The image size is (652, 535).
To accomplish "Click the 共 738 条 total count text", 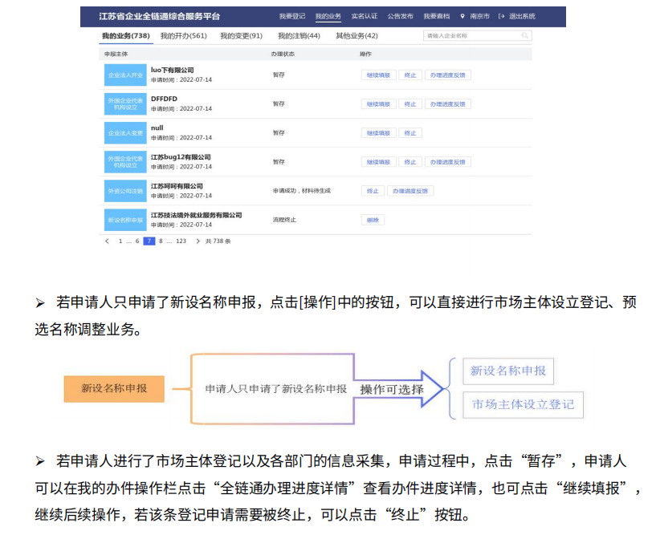I will [218, 241].
